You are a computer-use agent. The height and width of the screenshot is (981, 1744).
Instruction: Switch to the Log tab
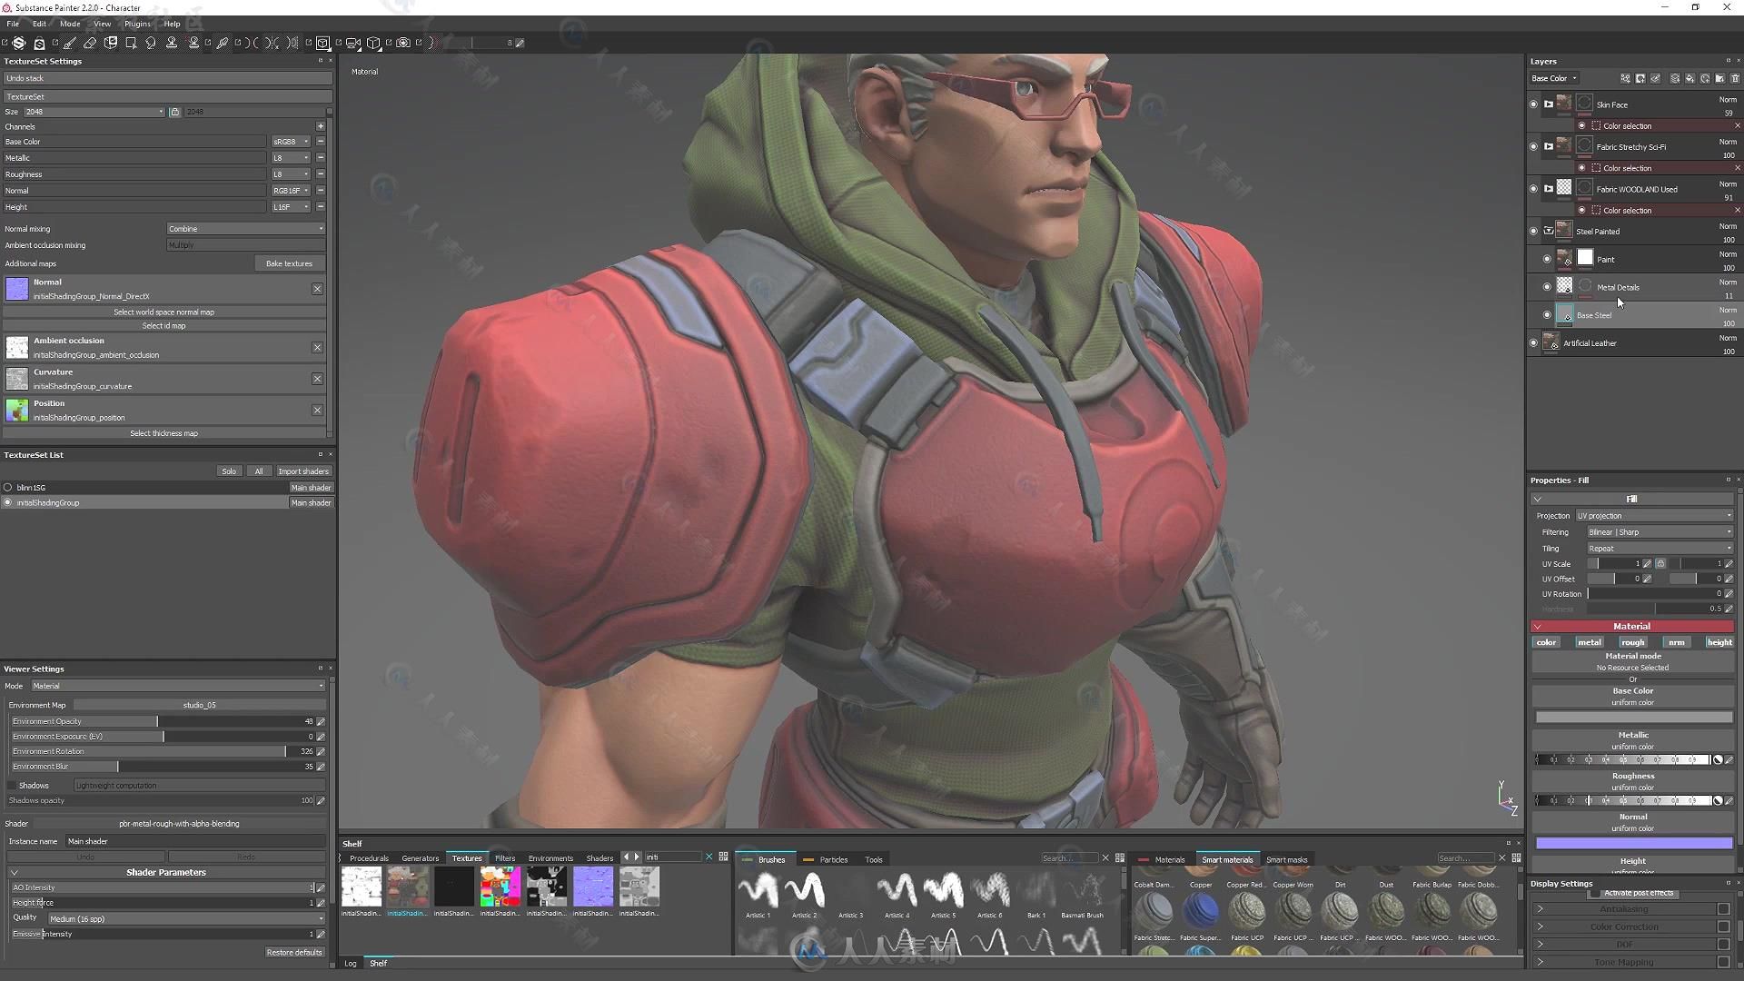pyautogui.click(x=350, y=964)
